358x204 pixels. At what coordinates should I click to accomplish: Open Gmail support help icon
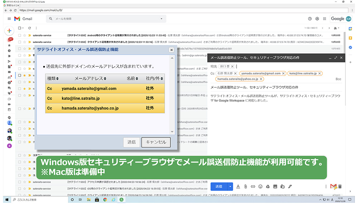[310, 19]
